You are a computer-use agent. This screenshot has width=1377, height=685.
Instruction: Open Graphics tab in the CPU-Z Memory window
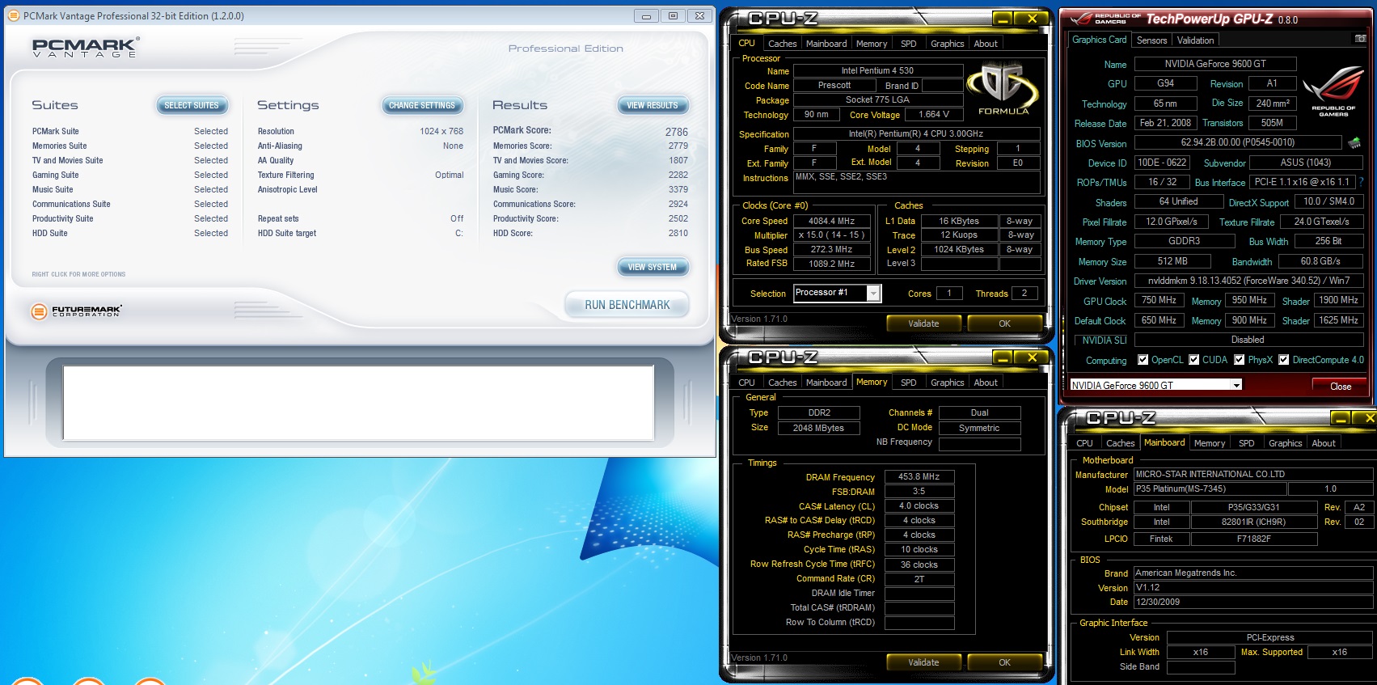(947, 383)
